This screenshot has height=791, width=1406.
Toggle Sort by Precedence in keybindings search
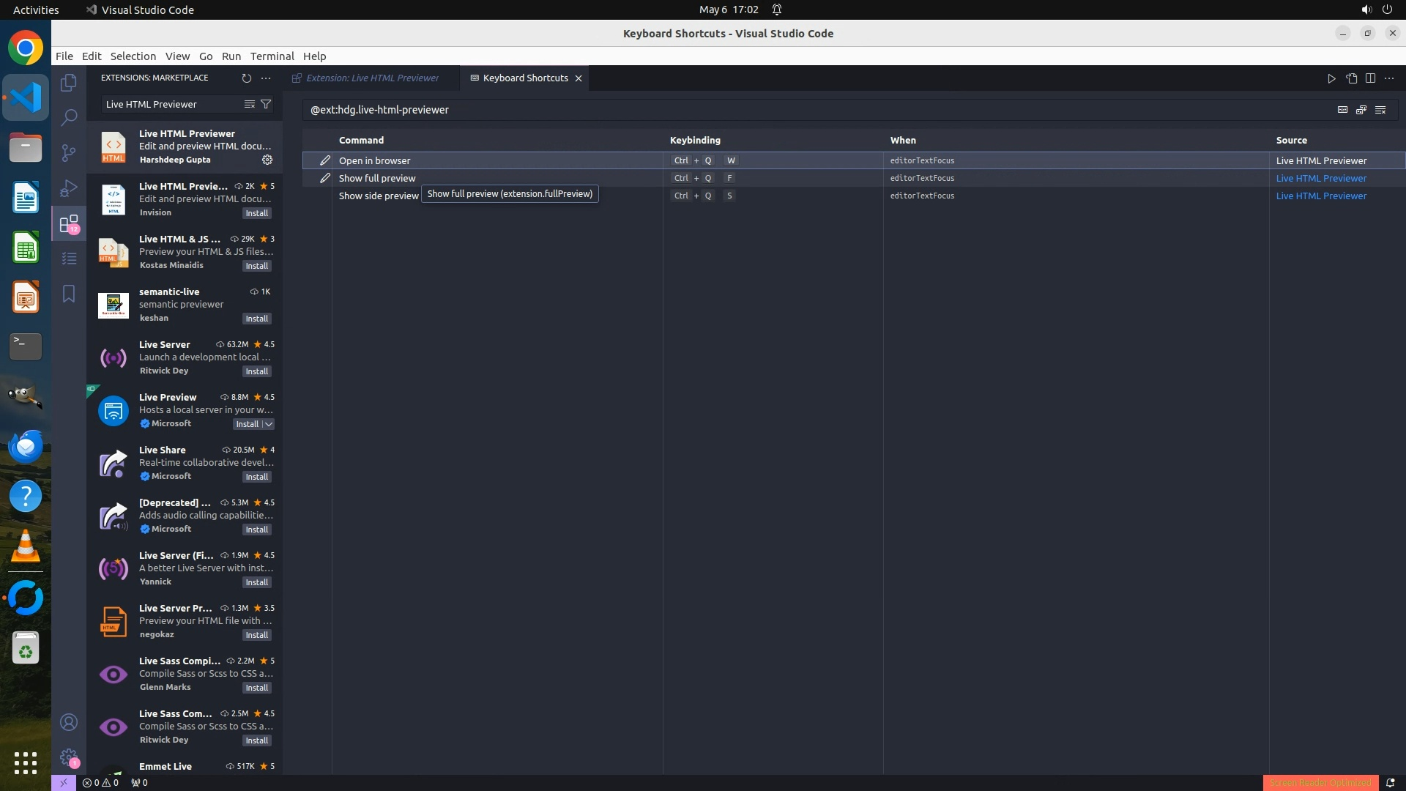click(1361, 110)
